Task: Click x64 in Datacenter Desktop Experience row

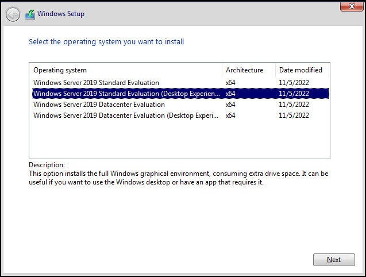Action: pyautogui.click(x=230, y=116)
